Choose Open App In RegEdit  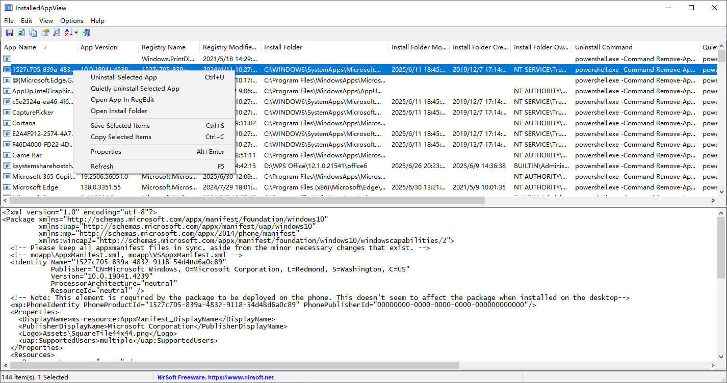[154, 100]
